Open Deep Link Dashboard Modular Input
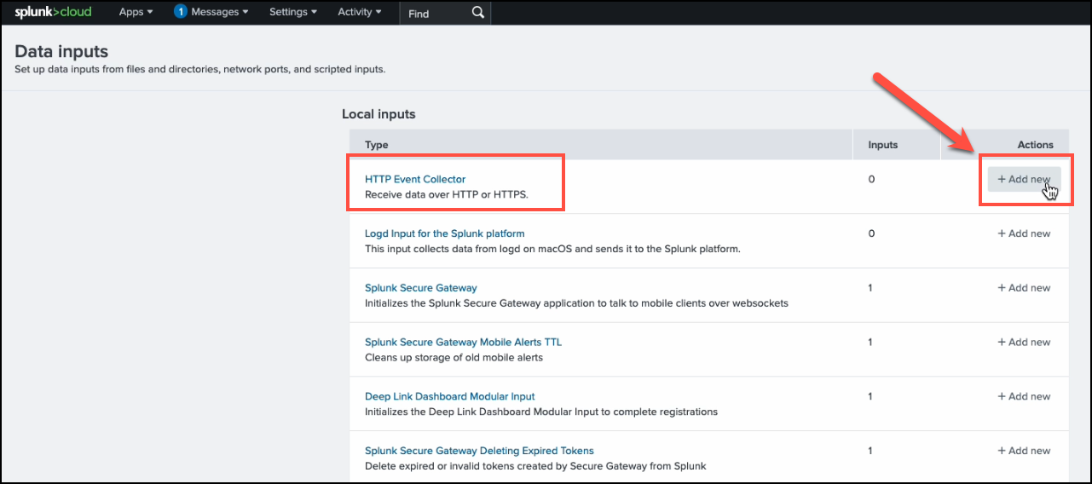1092x484 pixels. (x=449, y=396)
